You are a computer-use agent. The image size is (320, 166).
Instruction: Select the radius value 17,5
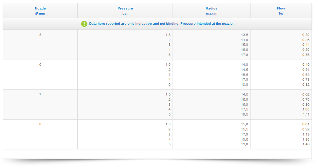coord(244,109)
